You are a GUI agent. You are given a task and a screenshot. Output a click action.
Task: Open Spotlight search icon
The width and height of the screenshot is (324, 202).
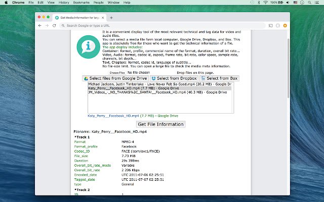(309, 3)
